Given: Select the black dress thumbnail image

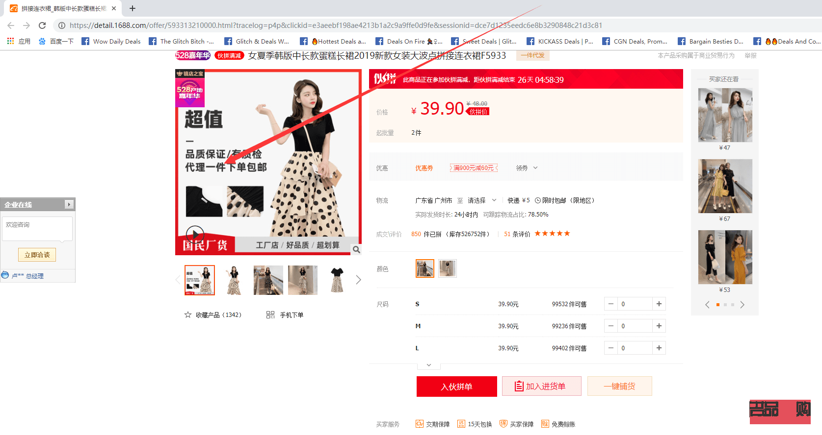Looking at the screenshot, I should pyautogui.click(x=337, y=280).
